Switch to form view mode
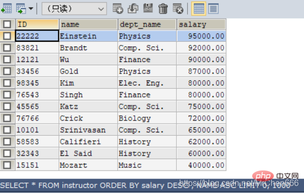 point(214,8)
